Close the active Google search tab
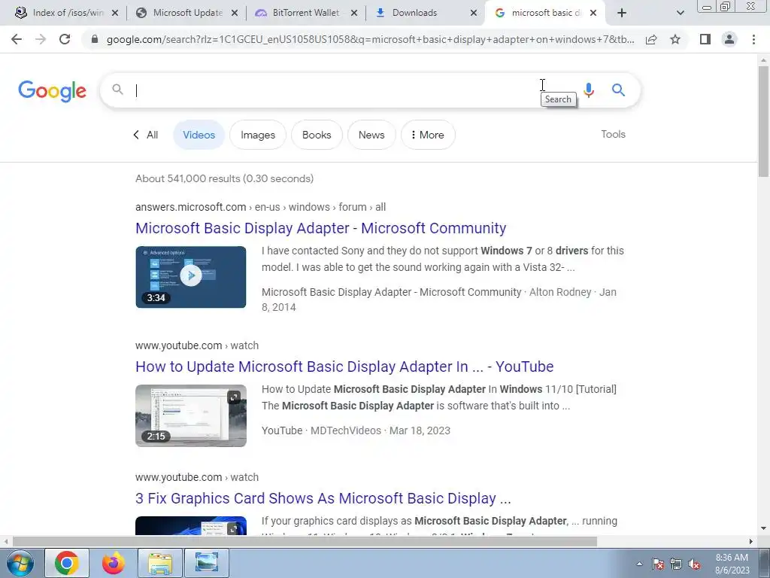Image resolution: width=770 pixels, height=578 pixels. click(593, 14)
